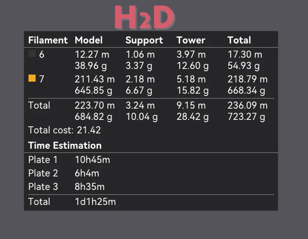
Task: Select model length value 12.27 m
Action: [92, 54]
